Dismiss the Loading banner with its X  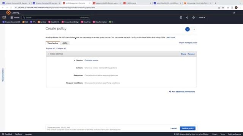coord(234,12)
